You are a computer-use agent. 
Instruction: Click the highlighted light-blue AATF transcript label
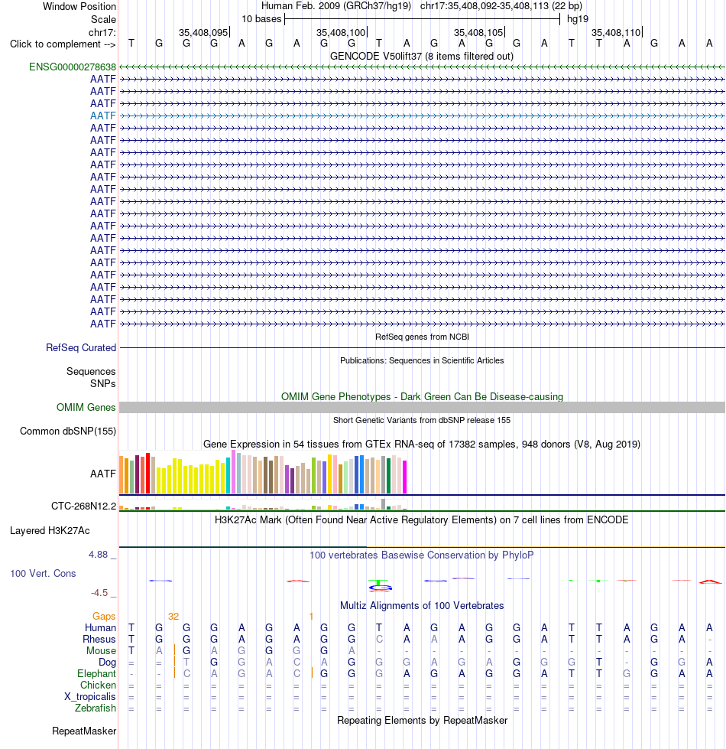pos(103,116)
